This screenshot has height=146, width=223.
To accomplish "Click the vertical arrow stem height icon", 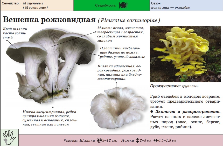I will pos(137,140).
